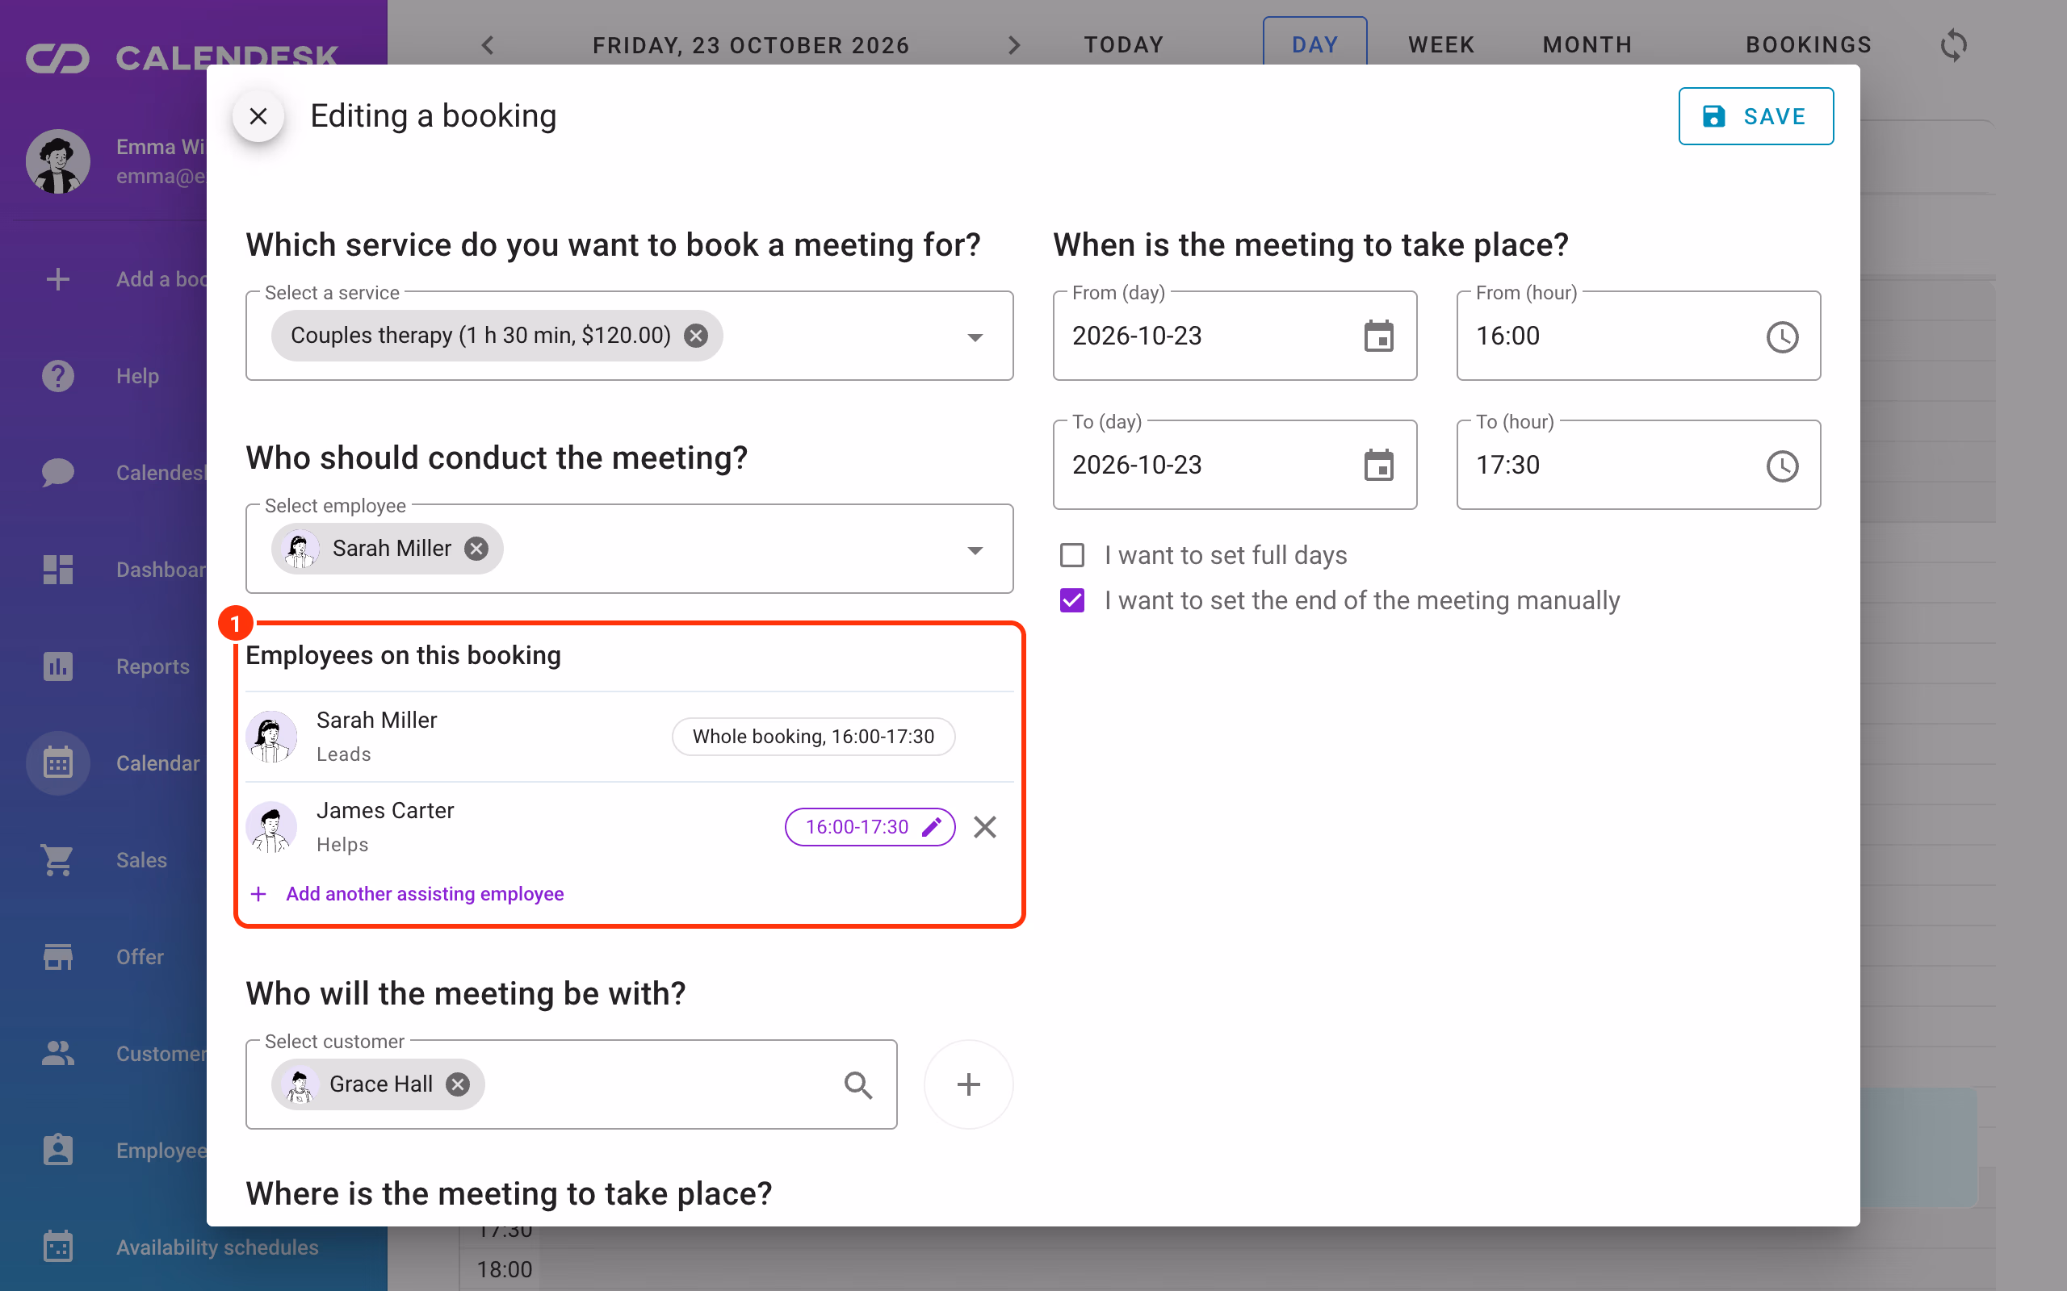Click the Whole booking, 16:00-17:30 chip
Screen dimensions: 2067x1291
[x=813, y=737]
